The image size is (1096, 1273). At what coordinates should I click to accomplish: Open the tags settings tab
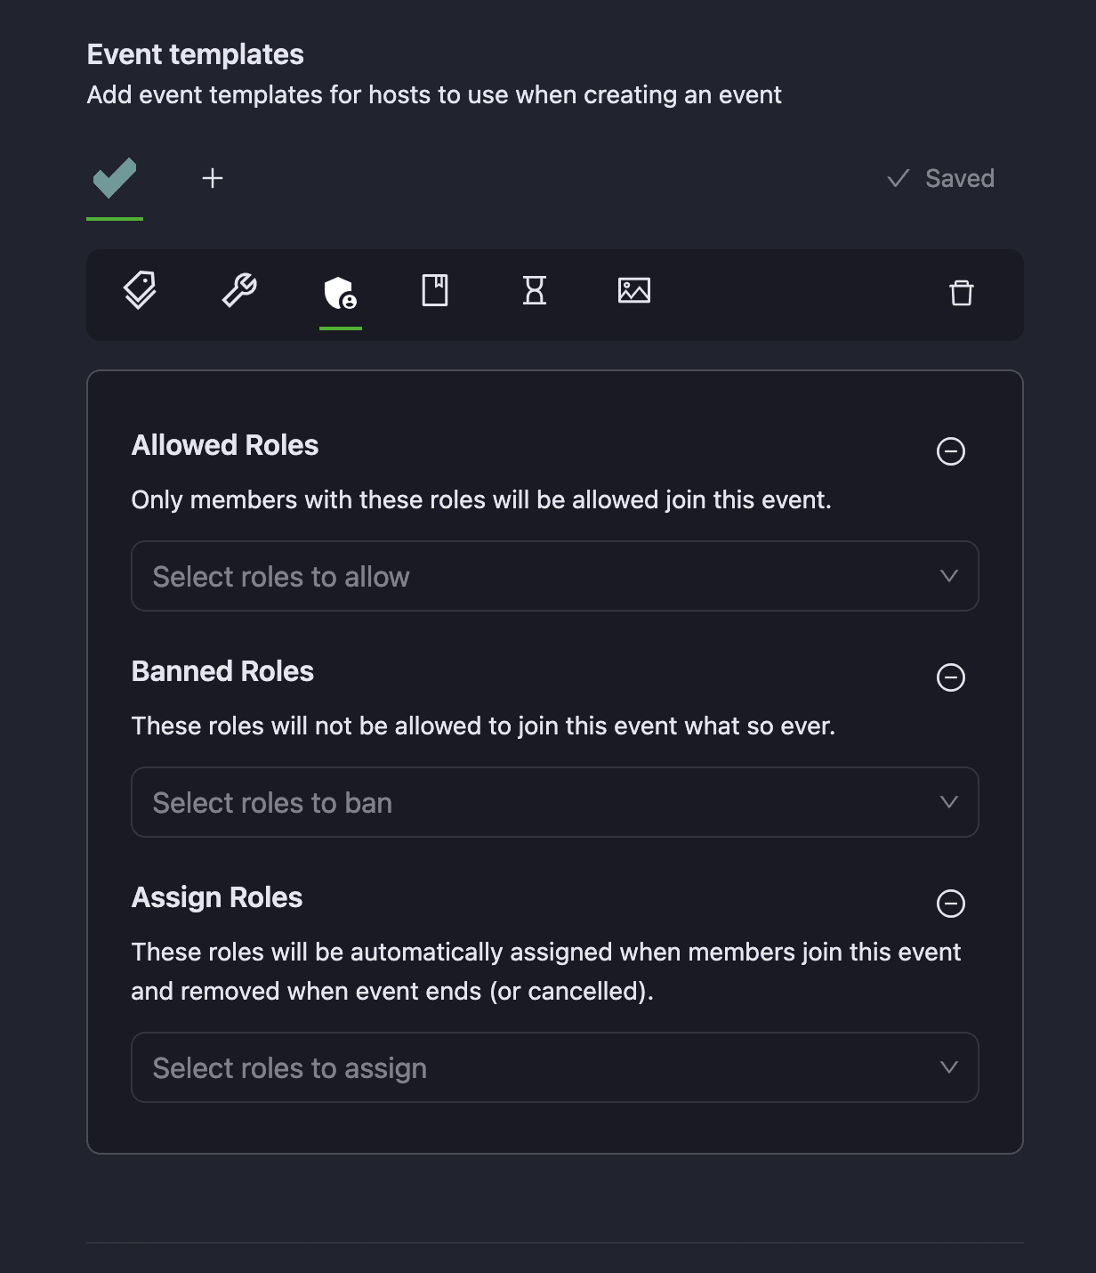(x=140, y=291)
